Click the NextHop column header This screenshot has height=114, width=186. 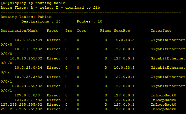(122, 31)
